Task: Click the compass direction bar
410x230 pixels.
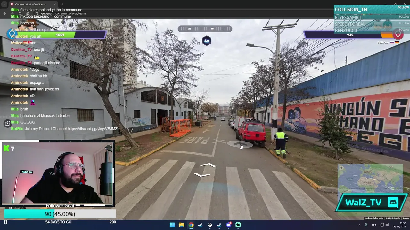Action: pos(205,29)
